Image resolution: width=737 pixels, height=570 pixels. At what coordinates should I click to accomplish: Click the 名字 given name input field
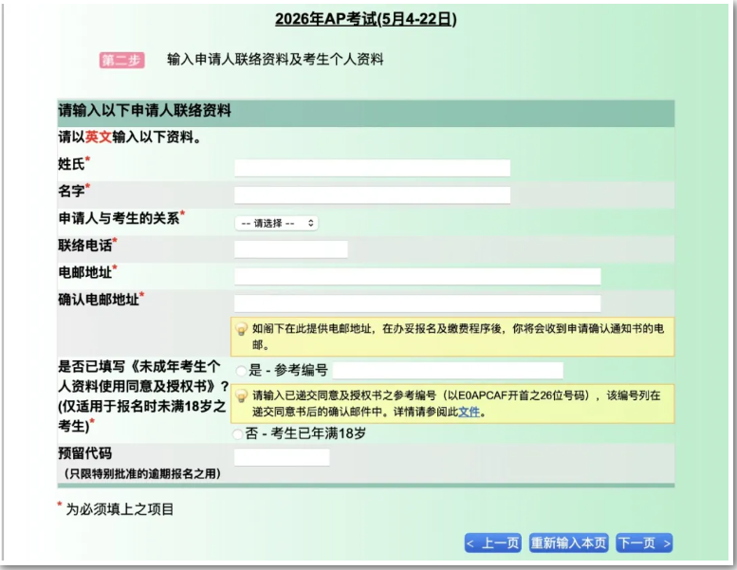[372, 195]
